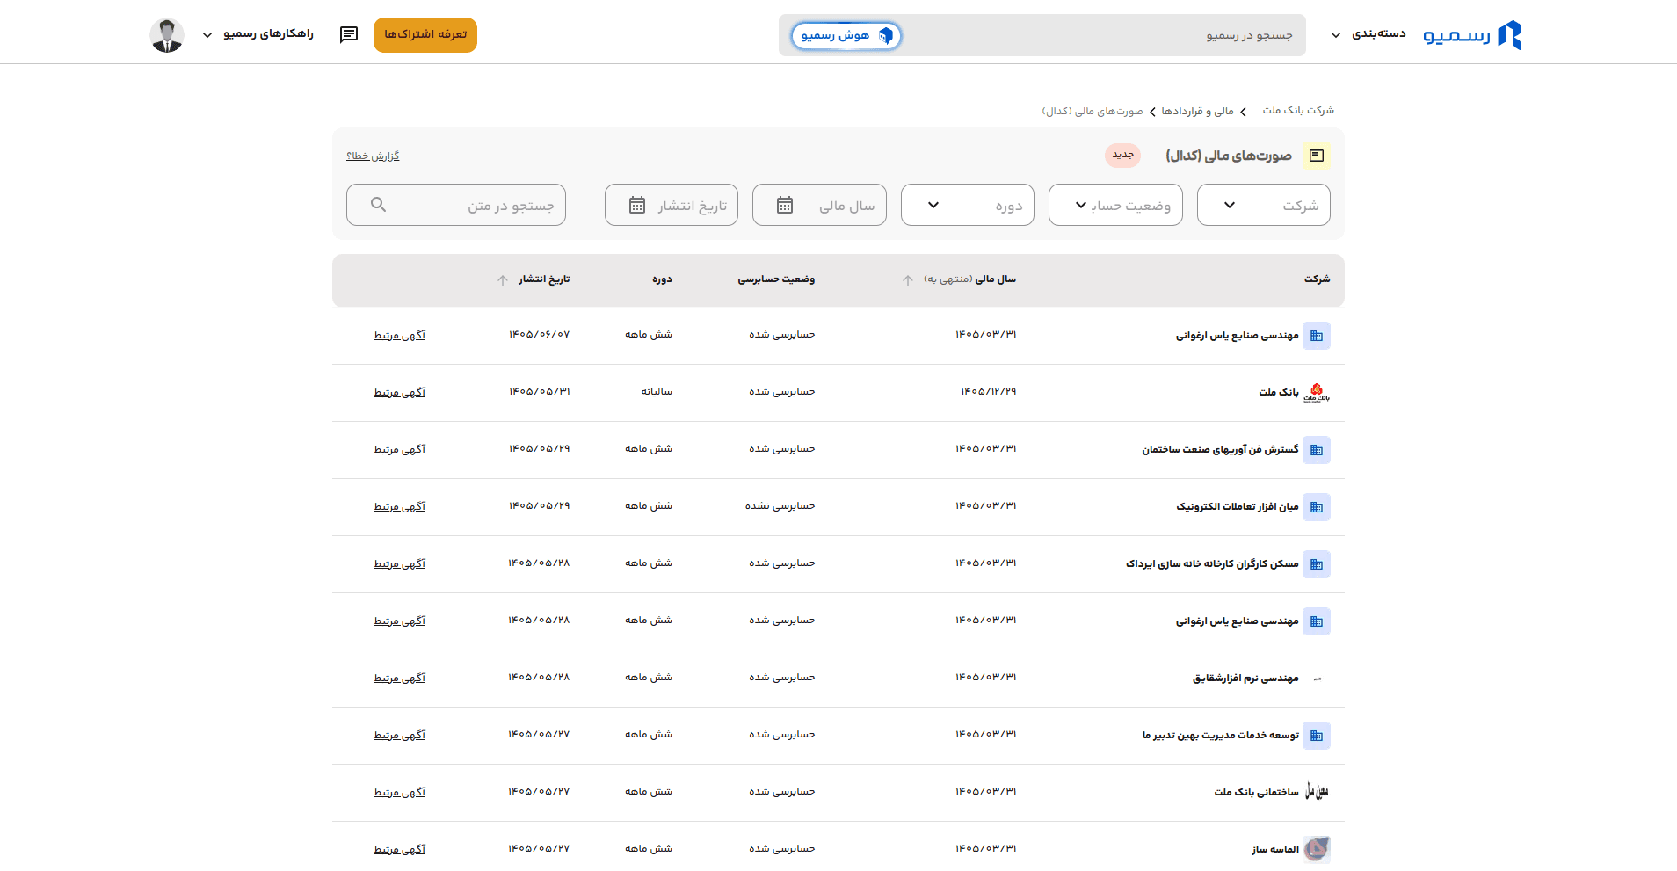Click company name مهندسی نرم افزارشقایق

pyautogui.click(x=1245, y=678)
